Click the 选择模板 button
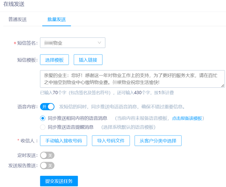226x187 pixels. point(54,60)
